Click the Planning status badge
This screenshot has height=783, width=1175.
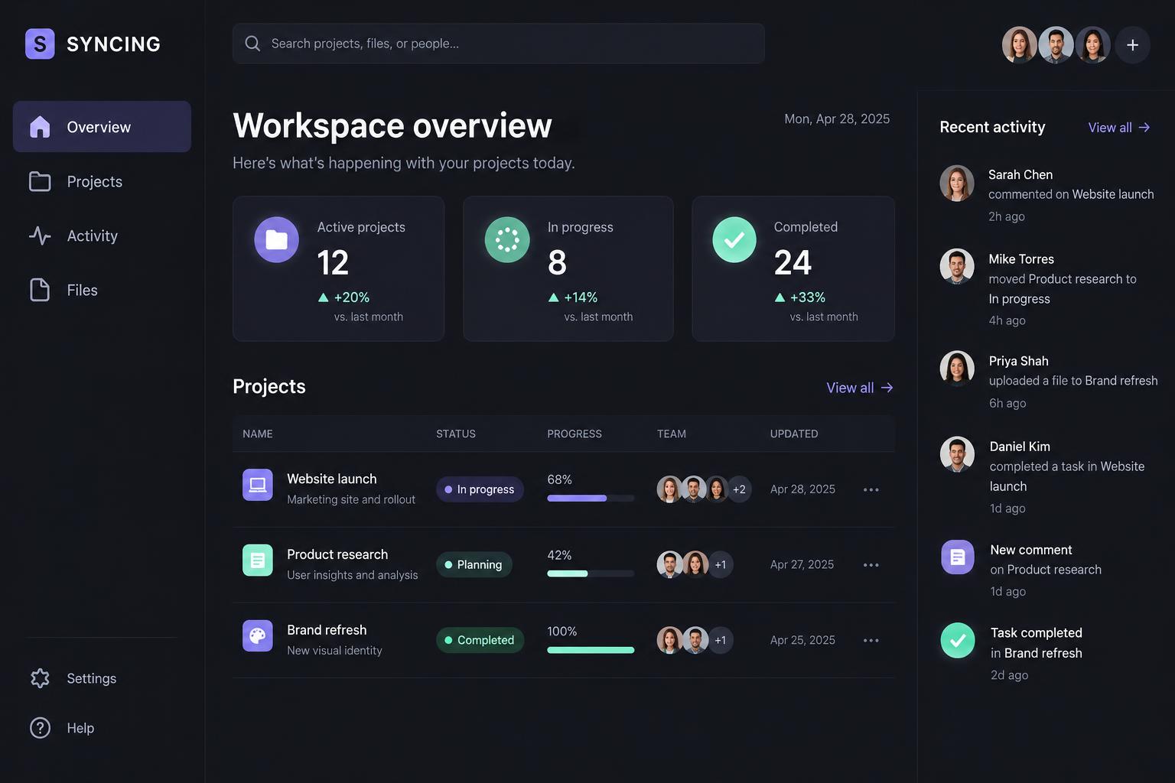pyautogui.click(x=474, y=564)
